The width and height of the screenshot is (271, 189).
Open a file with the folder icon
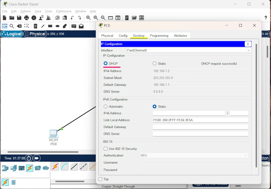point(12,18)
